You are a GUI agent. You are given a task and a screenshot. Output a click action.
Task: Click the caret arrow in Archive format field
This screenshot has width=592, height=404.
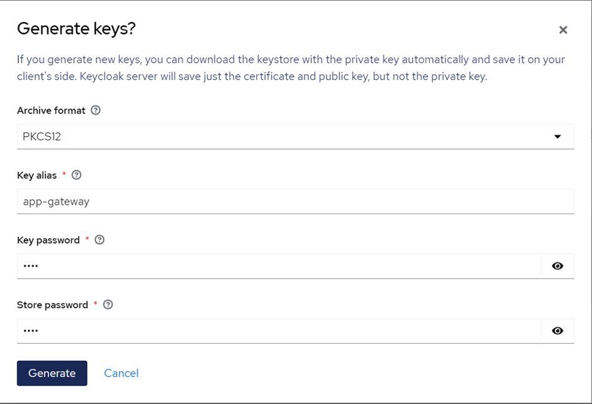[x=557, y=137]
